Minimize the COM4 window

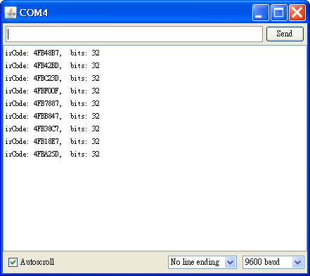click(260, 13)
